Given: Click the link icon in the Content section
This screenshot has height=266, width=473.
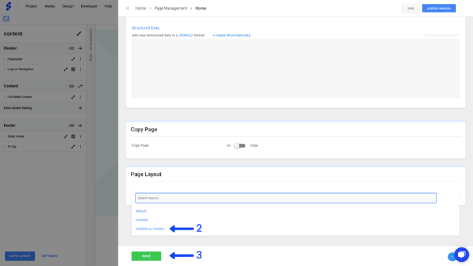Looking at the screenshot, I should 71,86.
